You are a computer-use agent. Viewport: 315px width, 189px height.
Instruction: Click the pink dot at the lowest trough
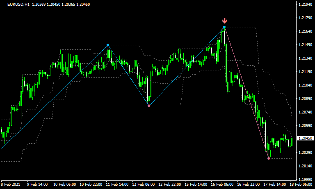tap(269, 158)
